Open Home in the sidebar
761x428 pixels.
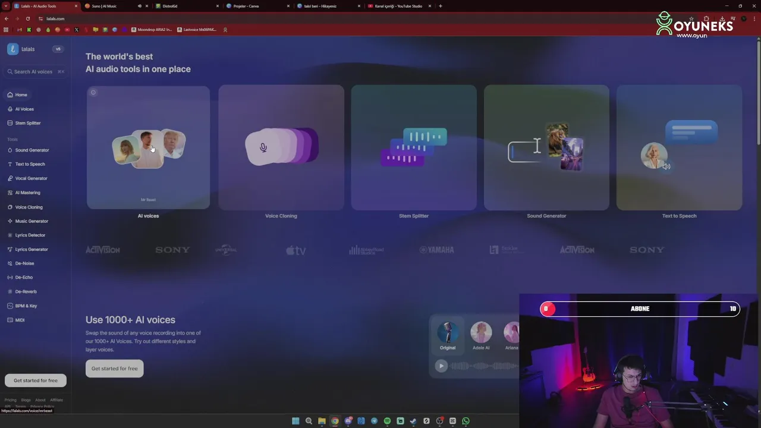(17, 95)
